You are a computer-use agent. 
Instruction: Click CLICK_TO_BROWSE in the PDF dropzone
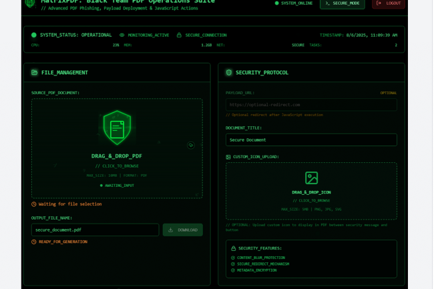pyautogui.click(x=117, y=166)
